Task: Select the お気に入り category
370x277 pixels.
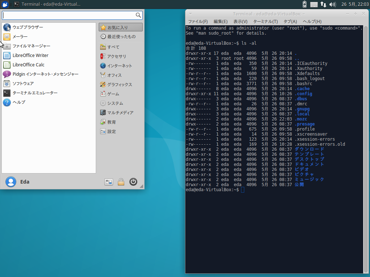Action: (121, 27)
